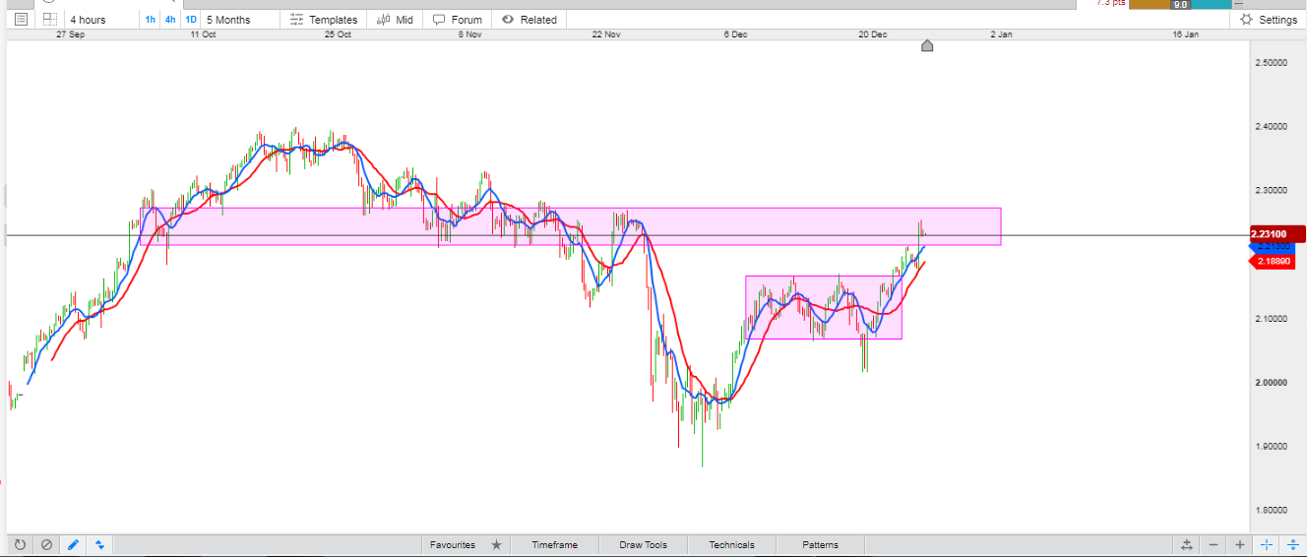The width and height of the screenshot is (1307, 557).
Task: Click the 2 Jan date label
Action: 1001,34
